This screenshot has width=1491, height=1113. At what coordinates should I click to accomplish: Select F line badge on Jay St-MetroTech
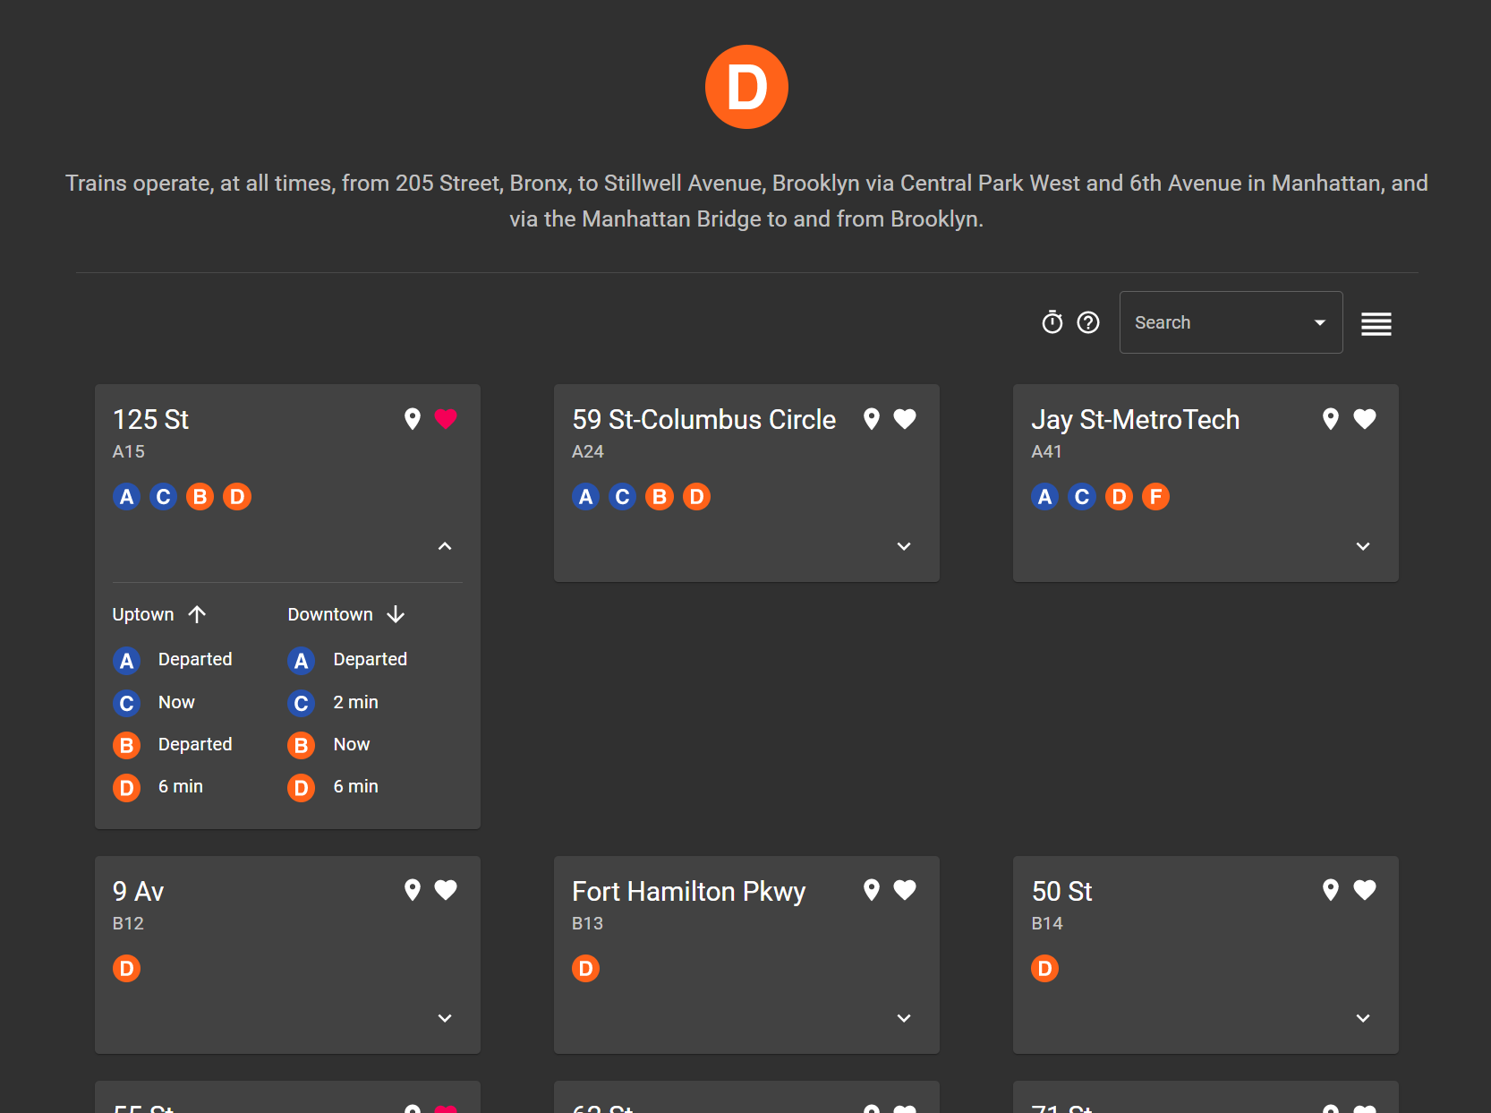1155,497
